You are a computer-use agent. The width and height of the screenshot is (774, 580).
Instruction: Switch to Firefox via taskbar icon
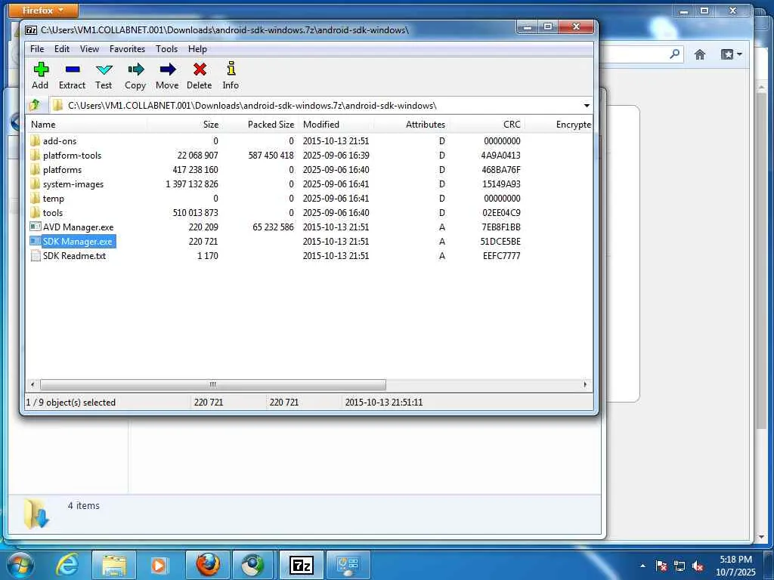[208, 565]
